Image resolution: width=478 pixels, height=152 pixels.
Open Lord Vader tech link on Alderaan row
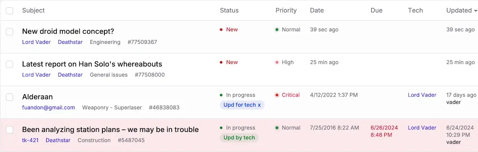422,95
